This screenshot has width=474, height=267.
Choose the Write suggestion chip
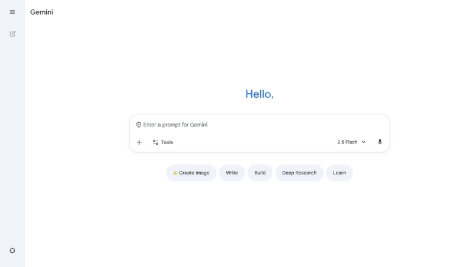point(232,173)
